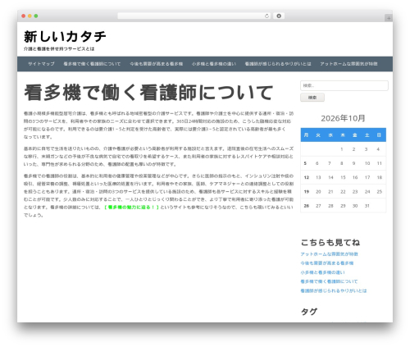Click the こちらも見てね sidebar heading
Image resolution: width=410 pixels, height=347 pixels.
point(330,242)
